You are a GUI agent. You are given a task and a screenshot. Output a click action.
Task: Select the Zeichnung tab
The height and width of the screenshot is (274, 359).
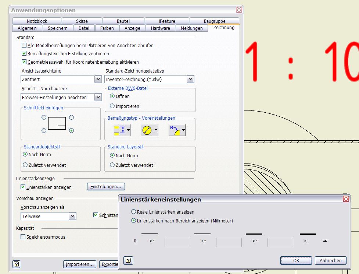(x=224, y=28)
